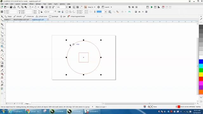Switch to Blend Problem document tab

[x=21, y=20]
